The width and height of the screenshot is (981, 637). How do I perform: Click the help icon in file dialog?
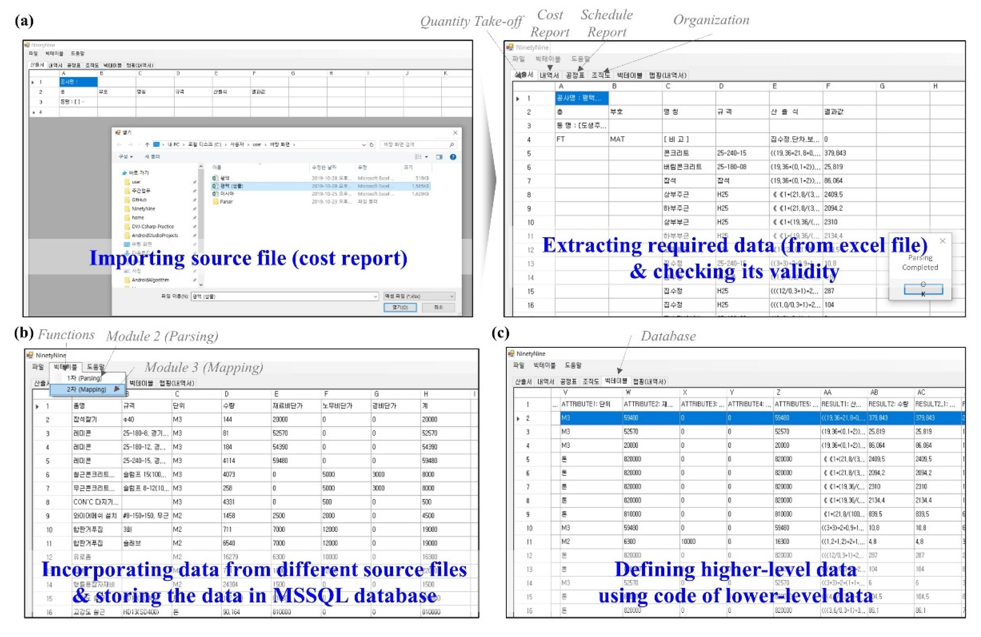click(x=452, y=157)
